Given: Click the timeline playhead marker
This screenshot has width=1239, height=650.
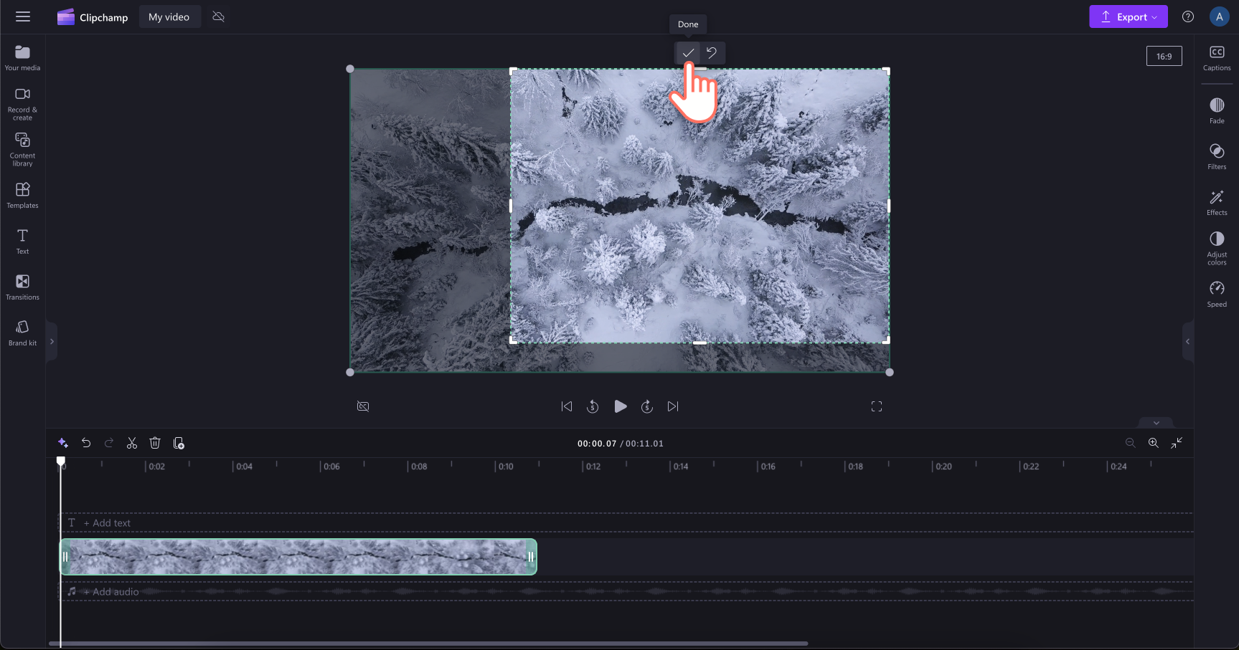Looking at the screenshot, I should click(61, 462).
